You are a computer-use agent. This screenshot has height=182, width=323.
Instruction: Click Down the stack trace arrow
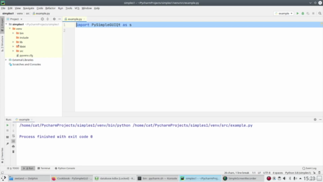tap(14, 130)
